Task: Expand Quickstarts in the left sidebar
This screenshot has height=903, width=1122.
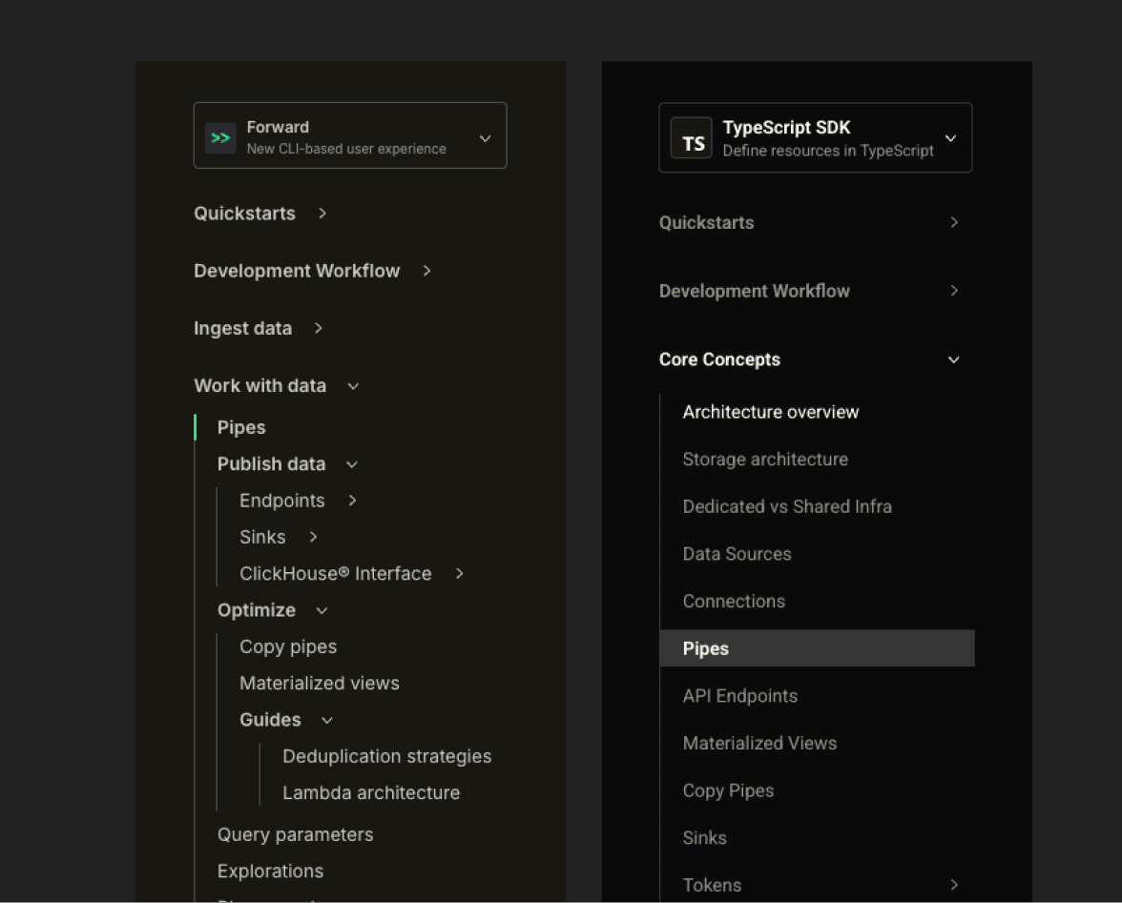Action: tap(322, 213)
